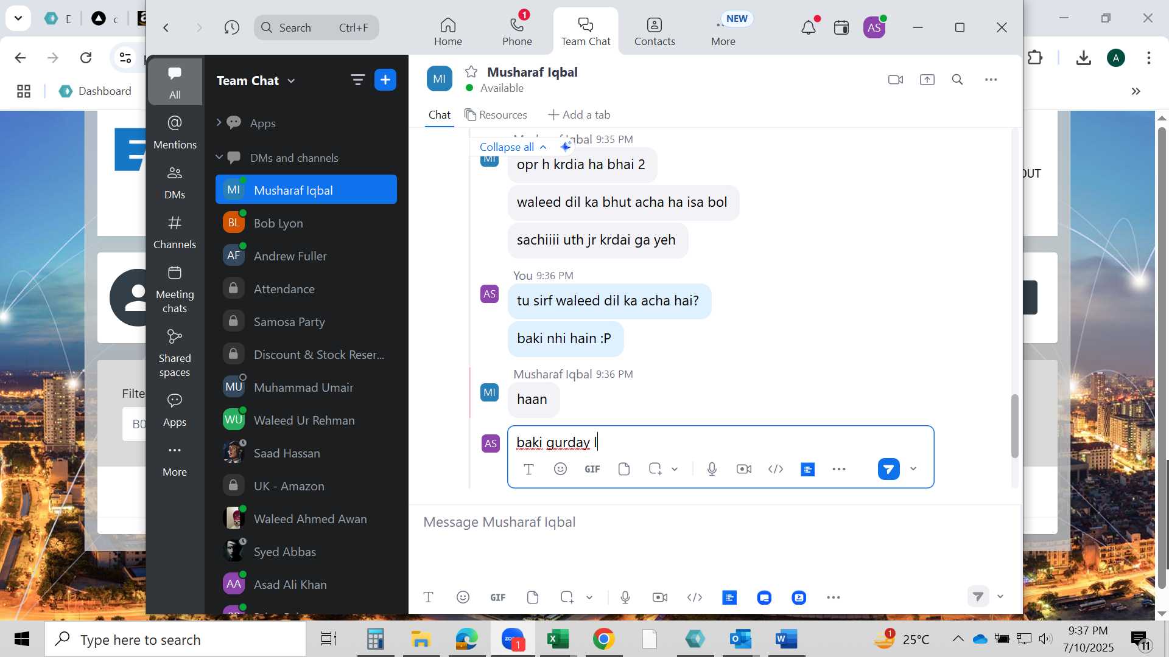Click Collapse all in the thread
Viewport: 1169px width, 657px height.
pyautogui.click(x=513, y=147)
